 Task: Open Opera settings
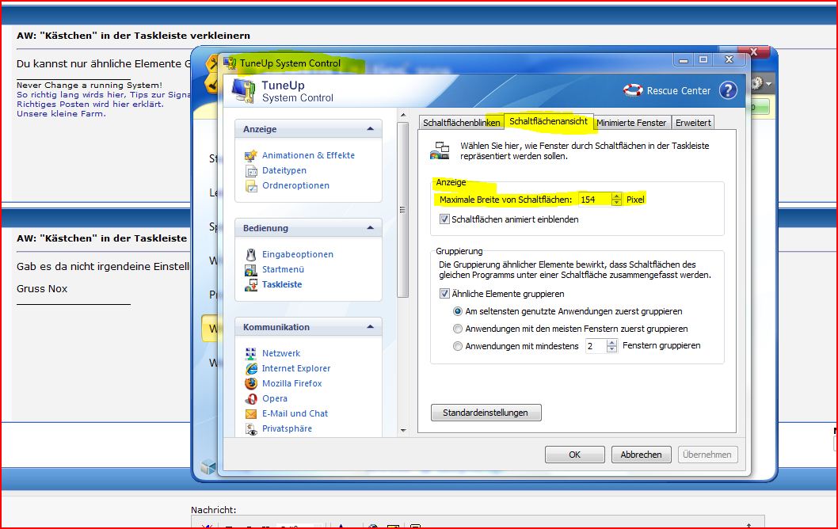(x=275, y=398)
